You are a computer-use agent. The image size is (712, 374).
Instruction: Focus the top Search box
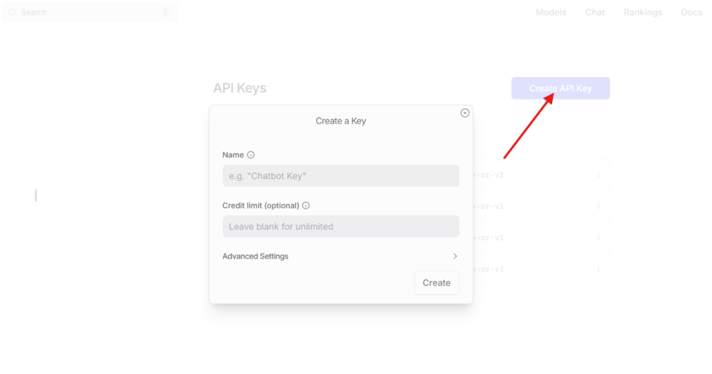click(x=90, y=13)
